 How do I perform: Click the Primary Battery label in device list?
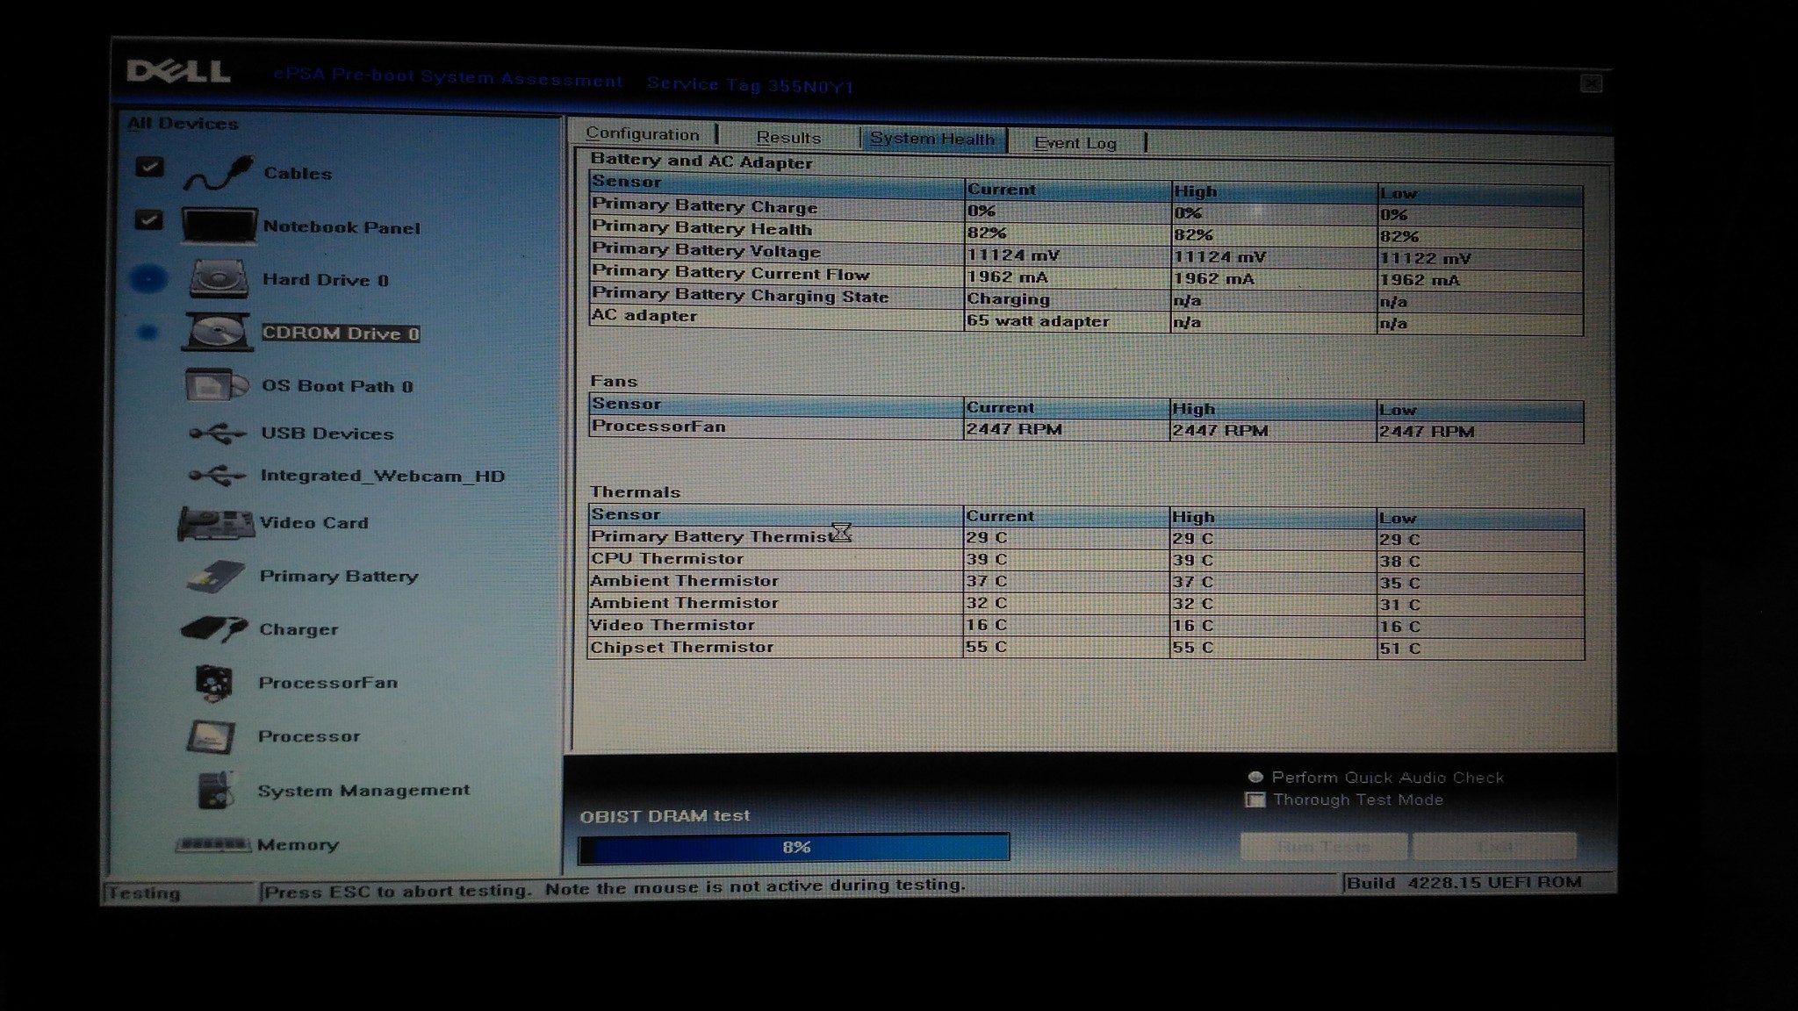pos(338,577)
